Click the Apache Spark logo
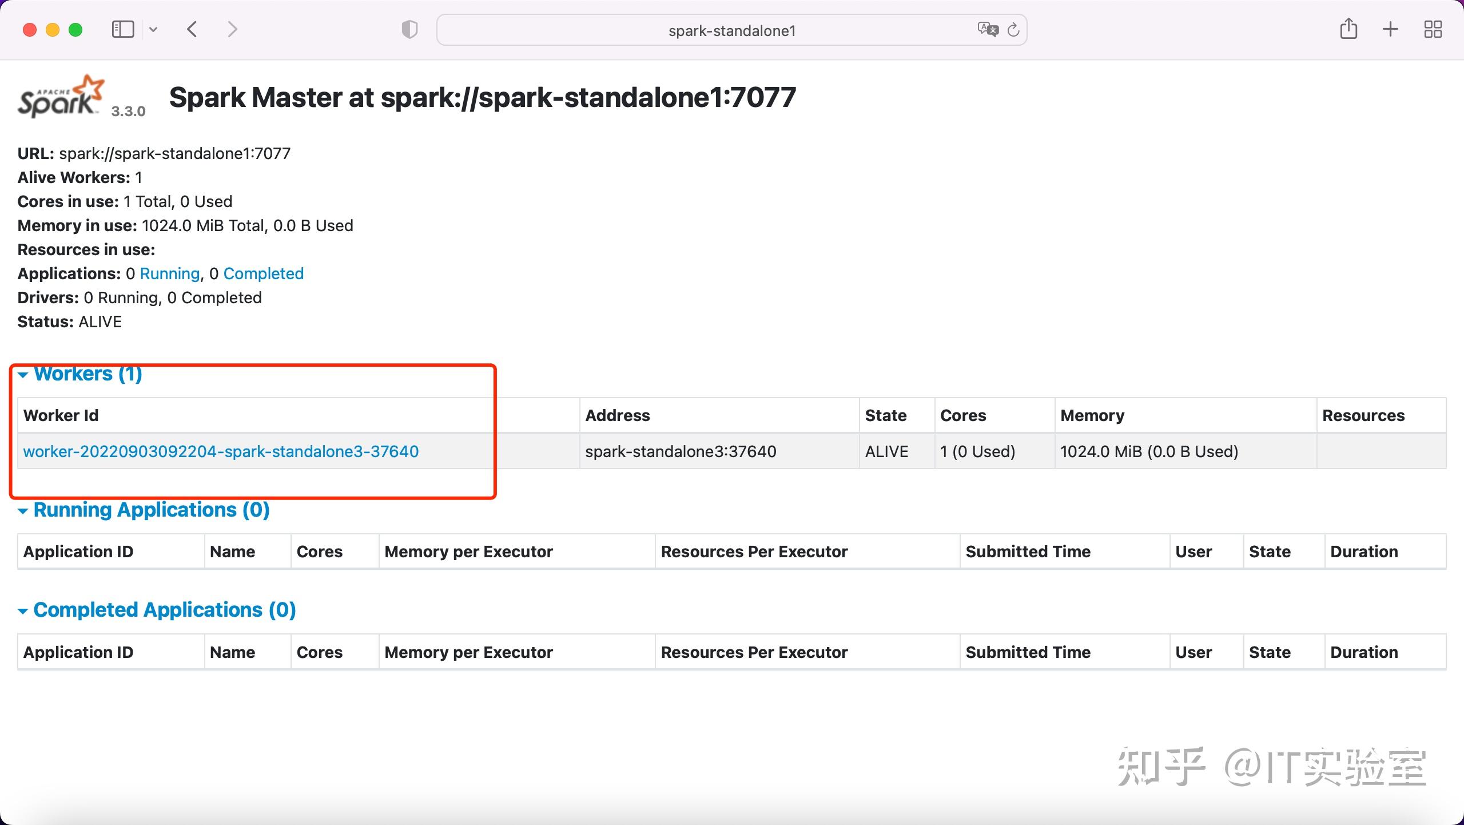The image size is (1464, 825). 60,96
